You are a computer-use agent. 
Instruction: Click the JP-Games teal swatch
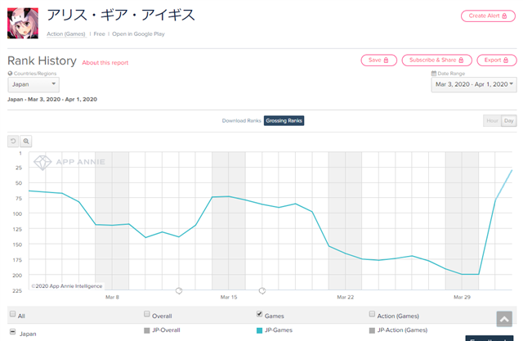point(259,330)
